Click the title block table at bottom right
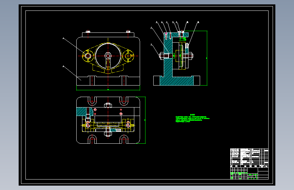Image resolution: width=294 pixels, height=190 pixels. point(249,164)
